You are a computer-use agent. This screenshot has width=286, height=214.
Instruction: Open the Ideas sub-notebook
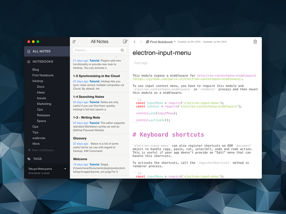pyautogui.click(x=41, y=92)
